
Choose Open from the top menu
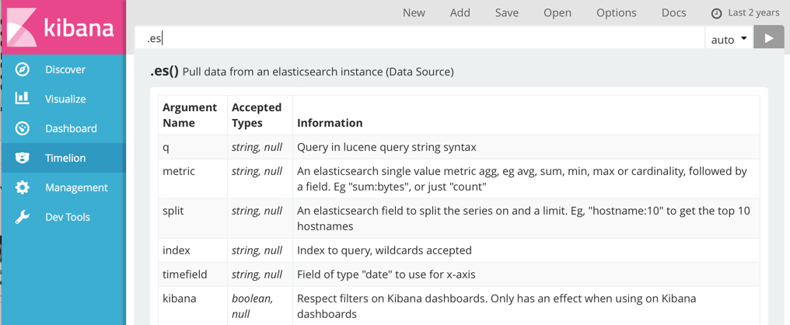(x=557, y=12)
